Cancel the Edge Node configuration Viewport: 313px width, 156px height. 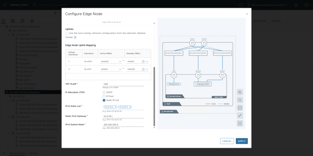[227, 141]
